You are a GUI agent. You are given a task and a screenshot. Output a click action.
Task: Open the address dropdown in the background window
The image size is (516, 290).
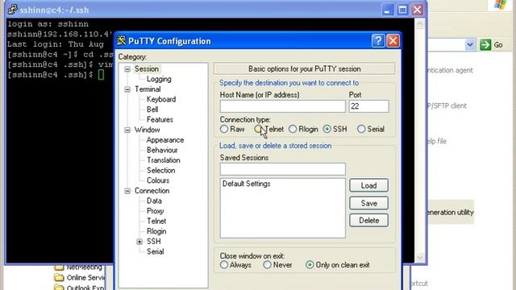(470, 45)
